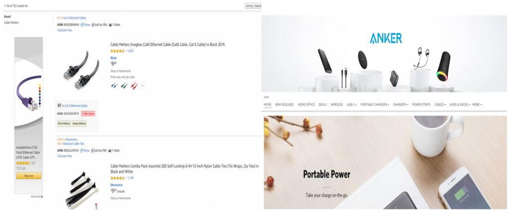This screenshot has width=511, height=211.
Task: Open Cable Matters Snagless Cat6 cable title
Action: [168, 45]
